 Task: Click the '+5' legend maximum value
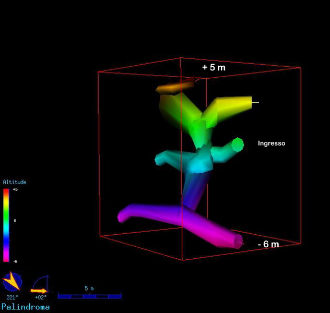(15, 189)
